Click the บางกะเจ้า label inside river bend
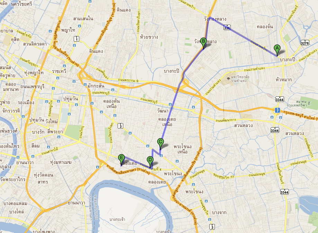Viewport: 318px width, 233px height. pyautogui.click(x=117, y=219)
